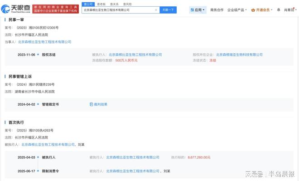Click the document icon beside 裁判结果
The height and width of the screenshot is (181, 299).
click(x=92, y=104)
